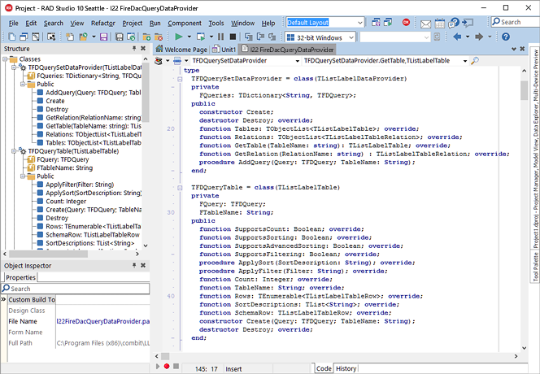This screenshot has width=540, height=374.
Task: Click the Add File to Project icon
Action: pyautogui.click(x=146, y=37)
